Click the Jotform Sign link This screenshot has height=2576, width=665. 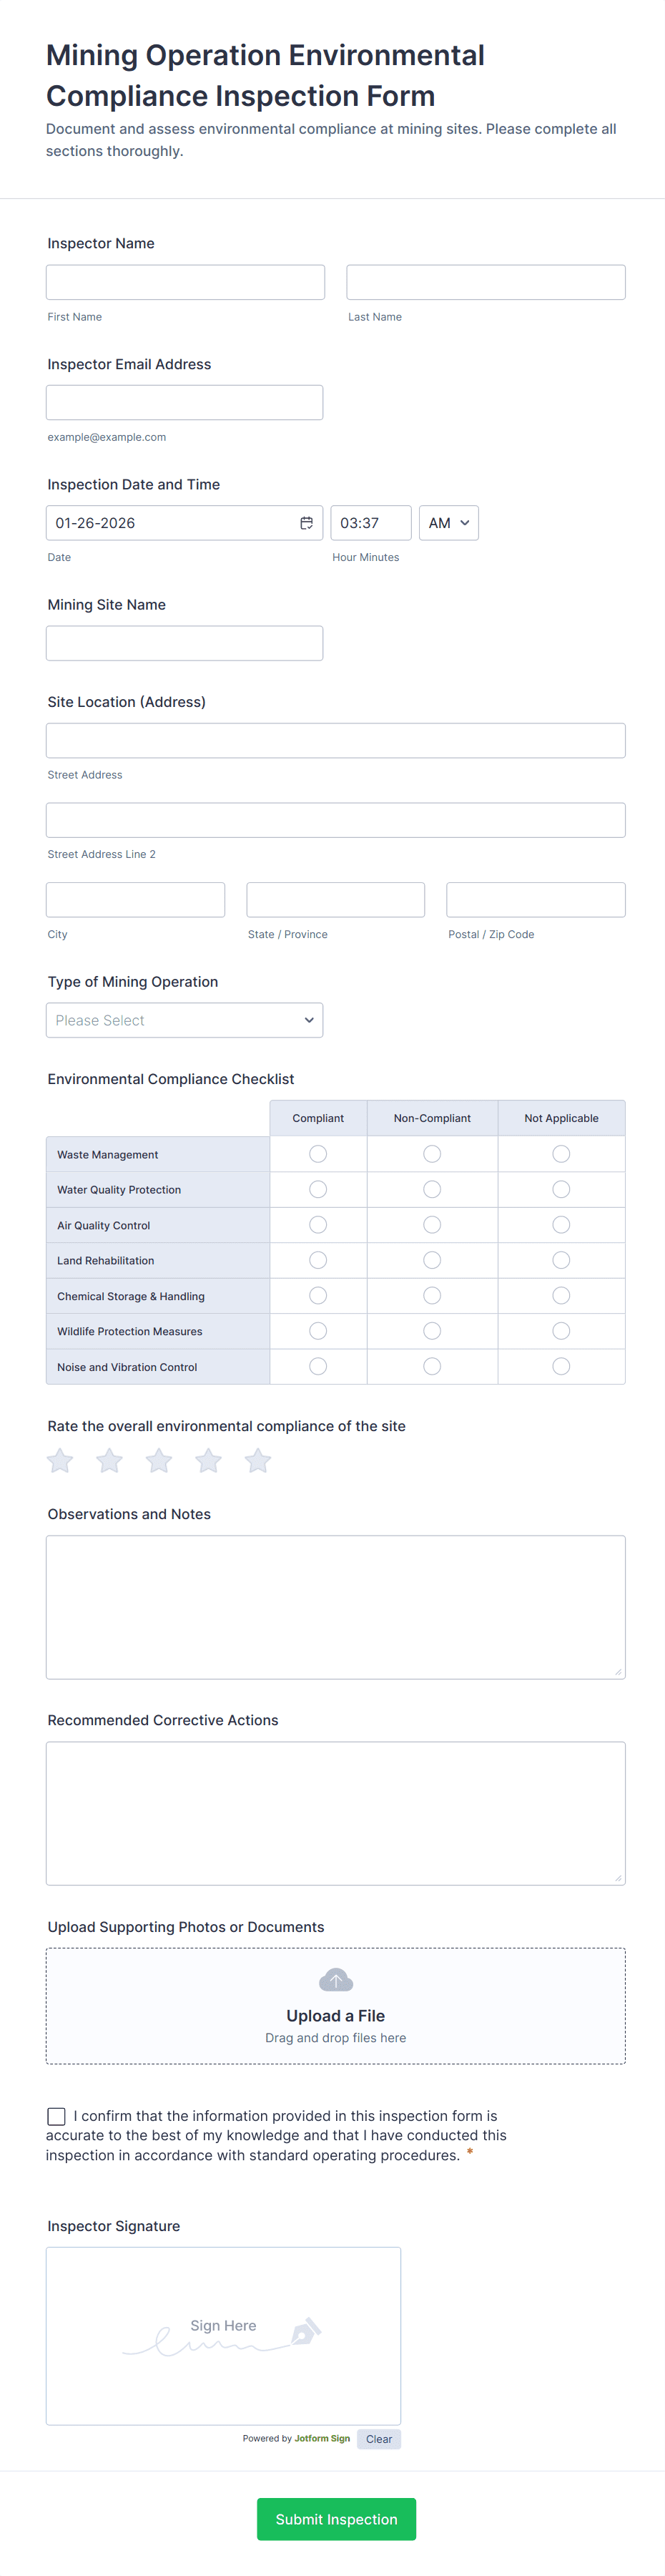pos(322,2439)
